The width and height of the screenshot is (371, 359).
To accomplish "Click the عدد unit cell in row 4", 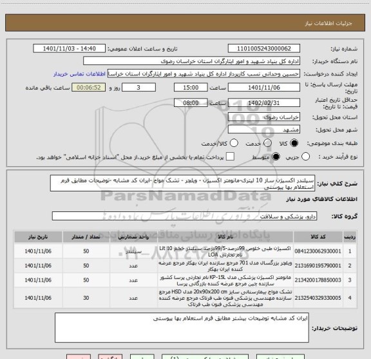I will tap(133, 298).
